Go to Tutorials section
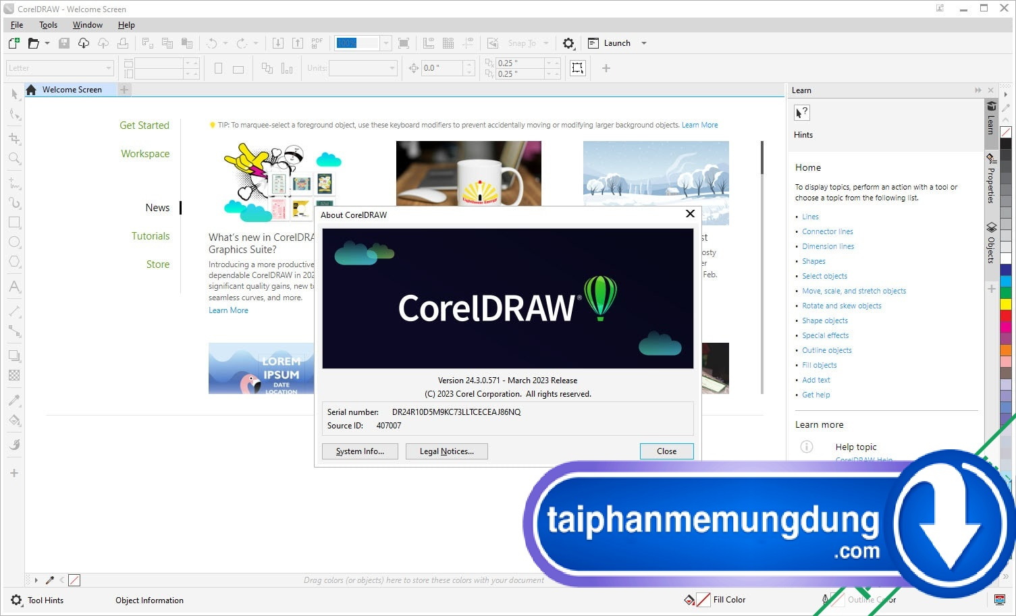 tap(151, 236)
